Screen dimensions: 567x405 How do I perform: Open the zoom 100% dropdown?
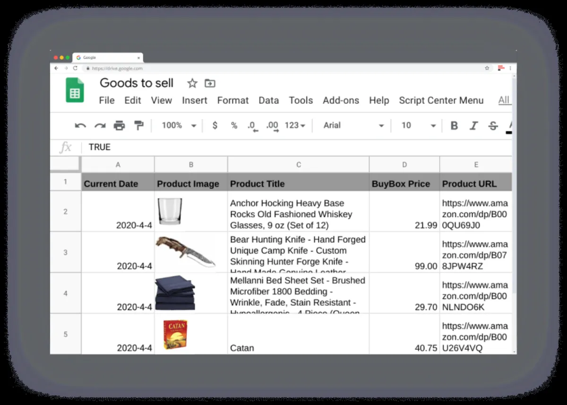click(x=179, y=125)
